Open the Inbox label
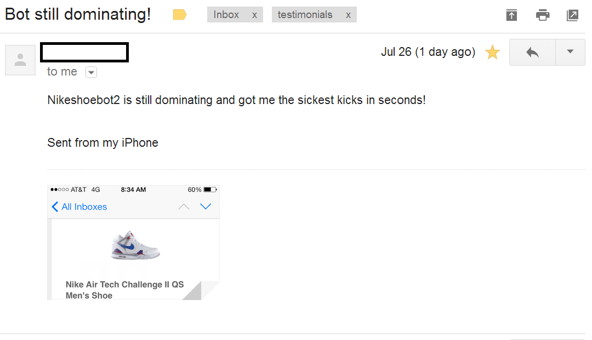The image size is (592, 340). pos(226,15)
